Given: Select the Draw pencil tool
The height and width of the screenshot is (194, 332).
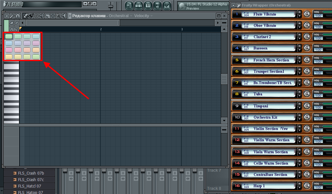Looking at the screenshot, I should 25,16.
